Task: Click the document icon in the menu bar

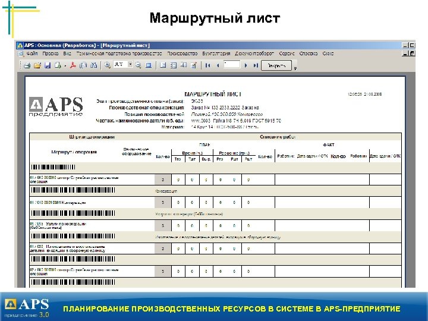Action: tap(21, 53)
